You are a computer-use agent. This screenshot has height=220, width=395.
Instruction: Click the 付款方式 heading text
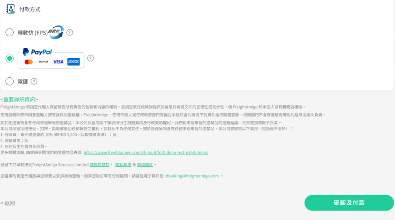(30, 10)
